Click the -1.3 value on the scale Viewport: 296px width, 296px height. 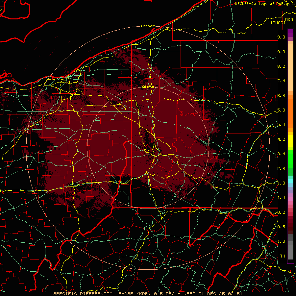280,241
